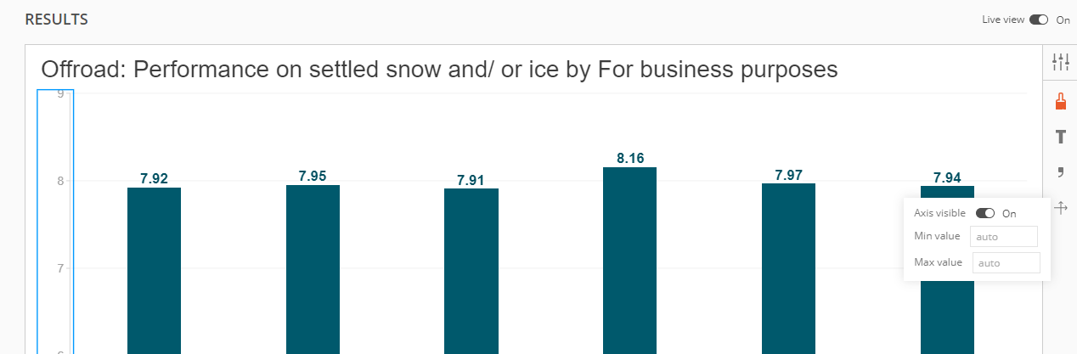Click the 7.94 data label
The height and width of the screenshot is (354, 1077).
947,177
